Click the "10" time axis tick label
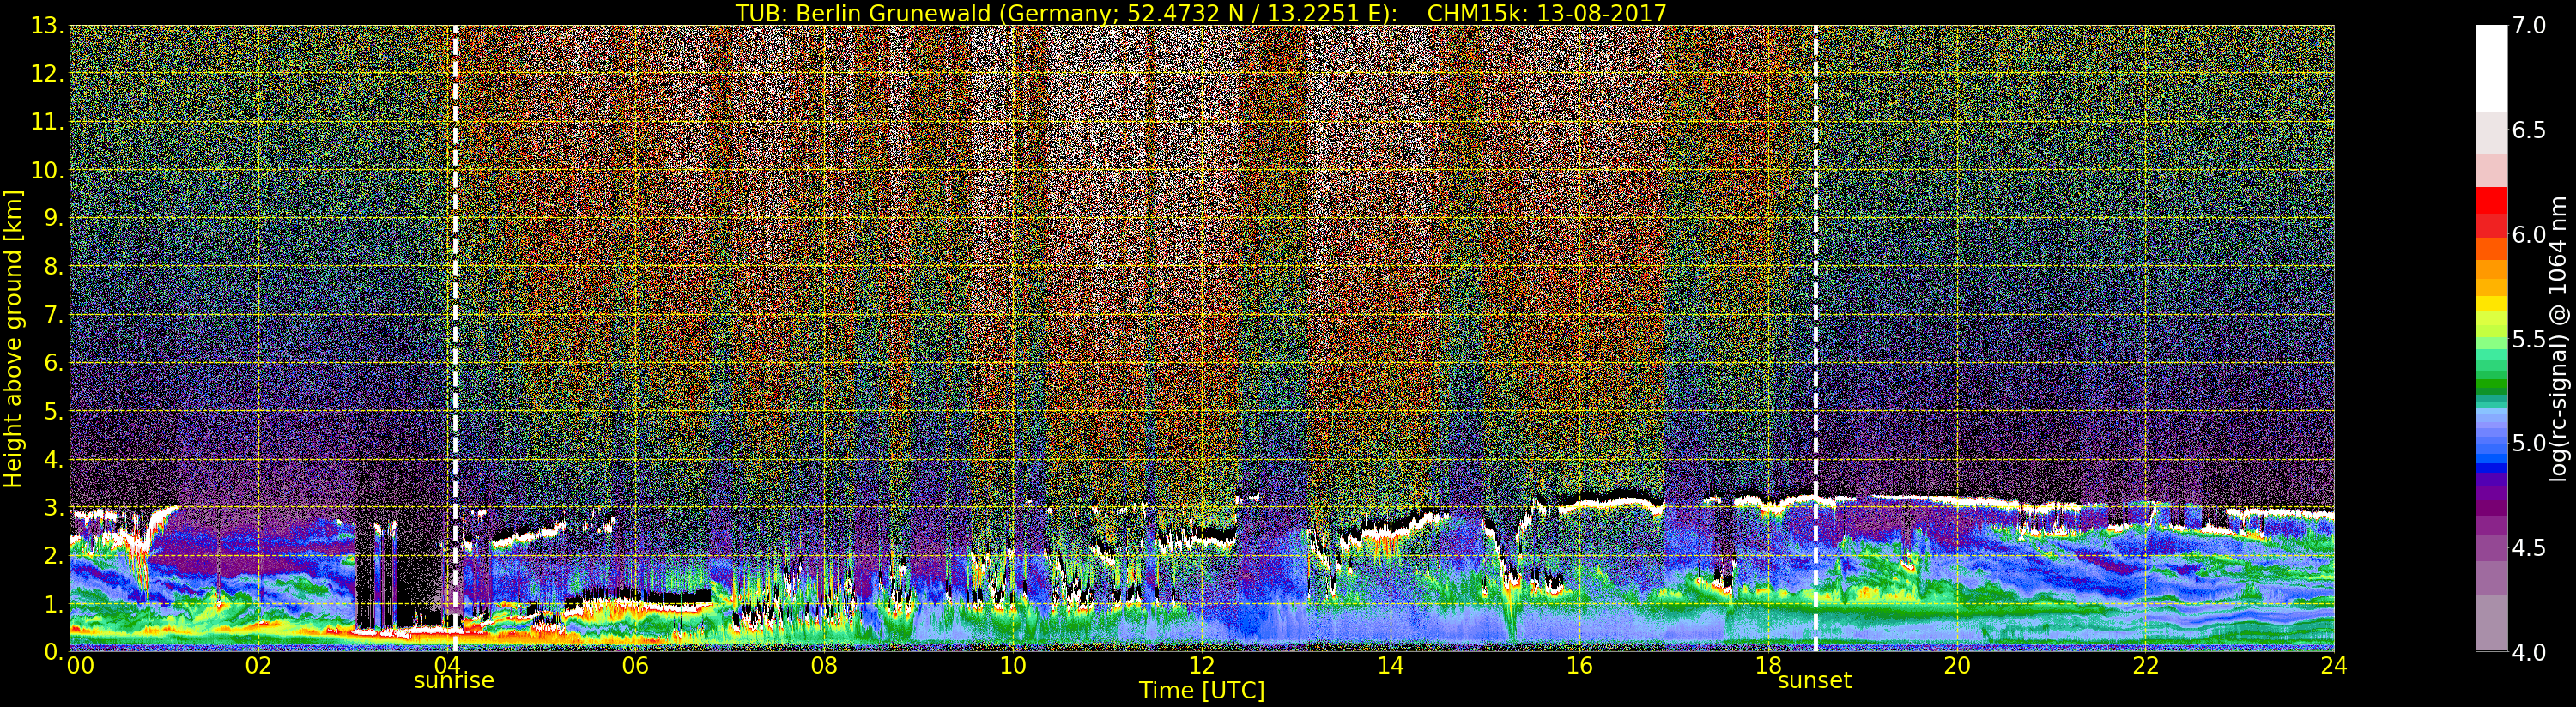Image resolution: width=2576 pixels, height=707 pixels. (x=1013, y=666)
